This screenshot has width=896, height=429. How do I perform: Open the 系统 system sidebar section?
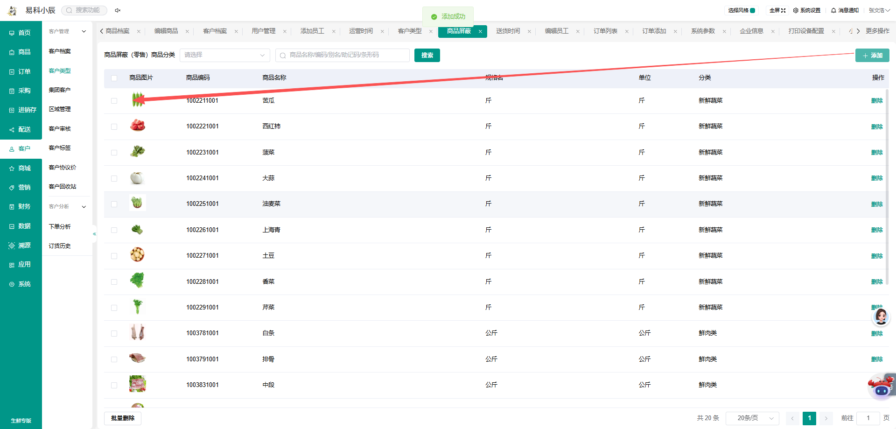(x=21, y=284)
